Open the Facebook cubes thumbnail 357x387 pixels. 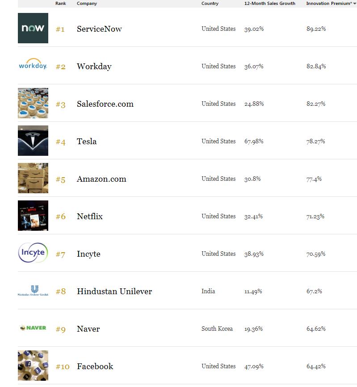33,366
